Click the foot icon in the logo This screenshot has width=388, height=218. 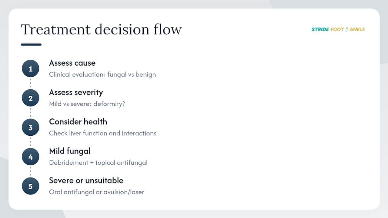point(346,29)
